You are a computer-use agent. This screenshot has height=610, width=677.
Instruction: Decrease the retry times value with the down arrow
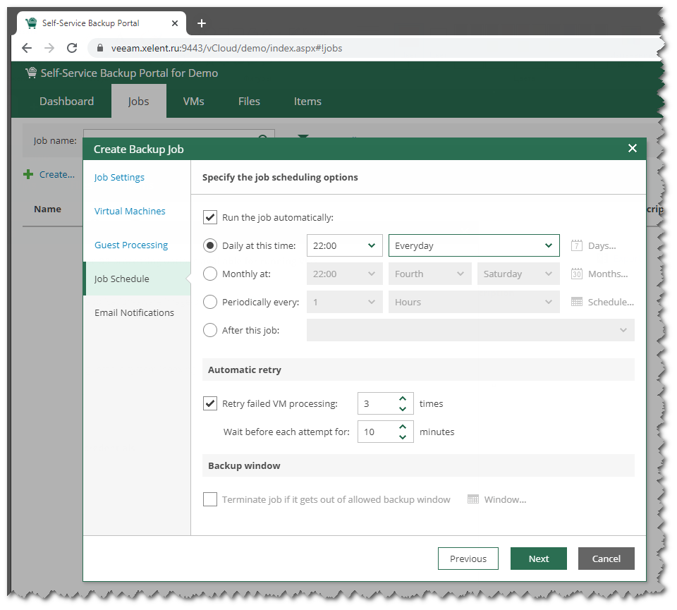tap(403, 409)
